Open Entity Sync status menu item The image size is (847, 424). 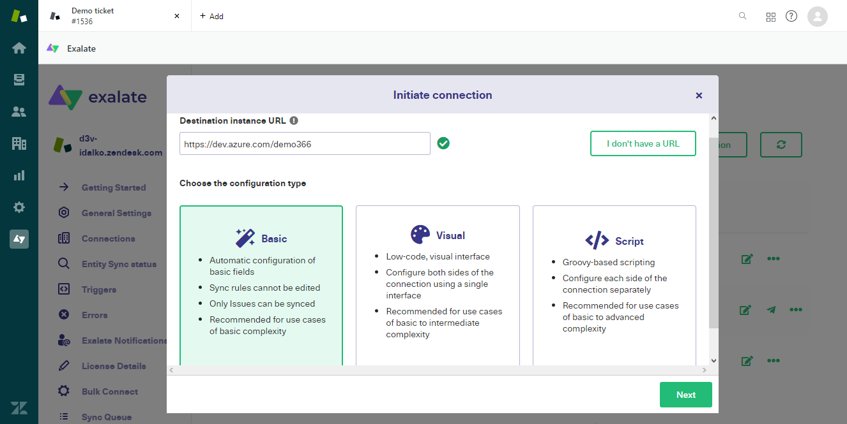tap(119, 264)
